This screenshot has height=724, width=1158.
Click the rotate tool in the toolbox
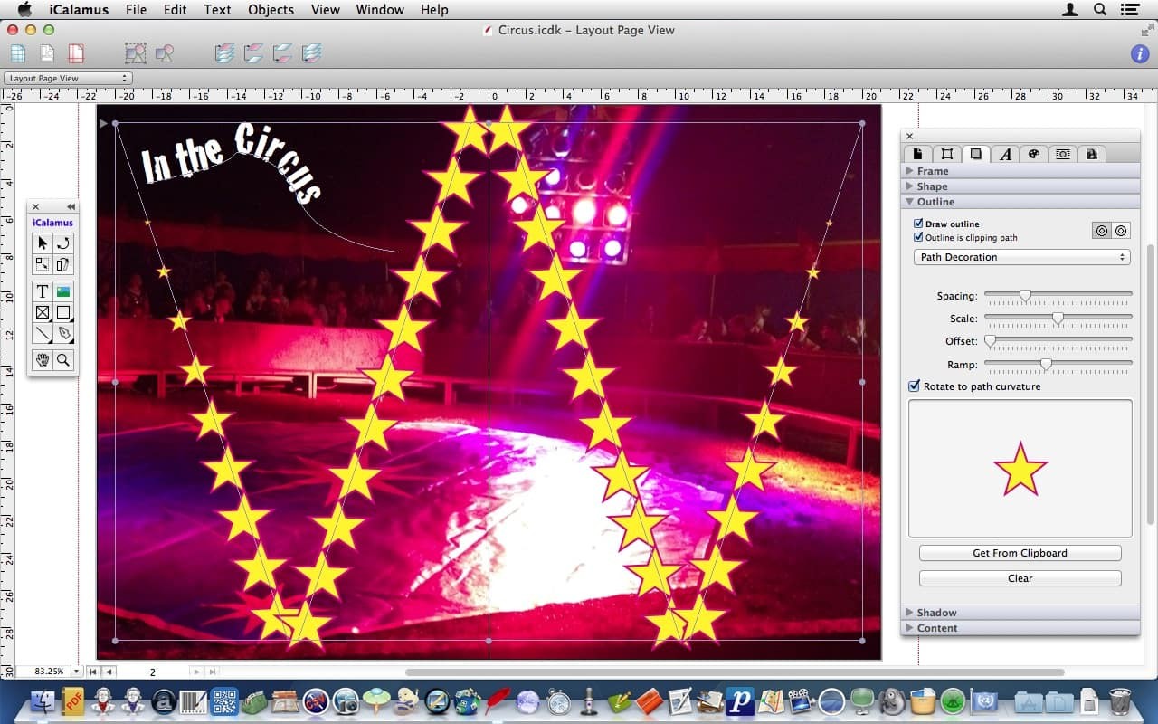point(63,243)
